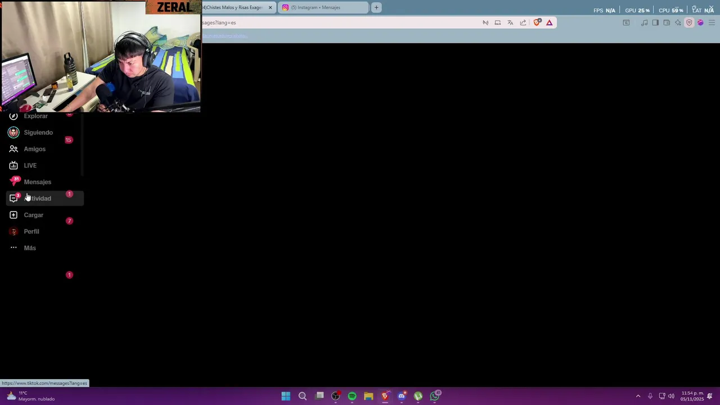This screenshot has width=720, height=405.
Task: Click the share page icon in address bar
Action: pyautogui.click(x=523, y=22)
